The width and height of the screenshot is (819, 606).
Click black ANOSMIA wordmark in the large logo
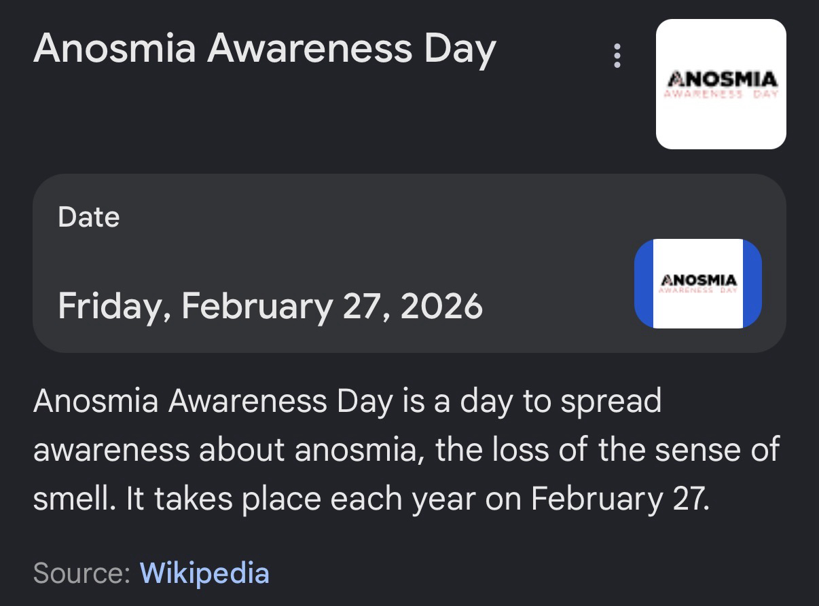point(721,79)
